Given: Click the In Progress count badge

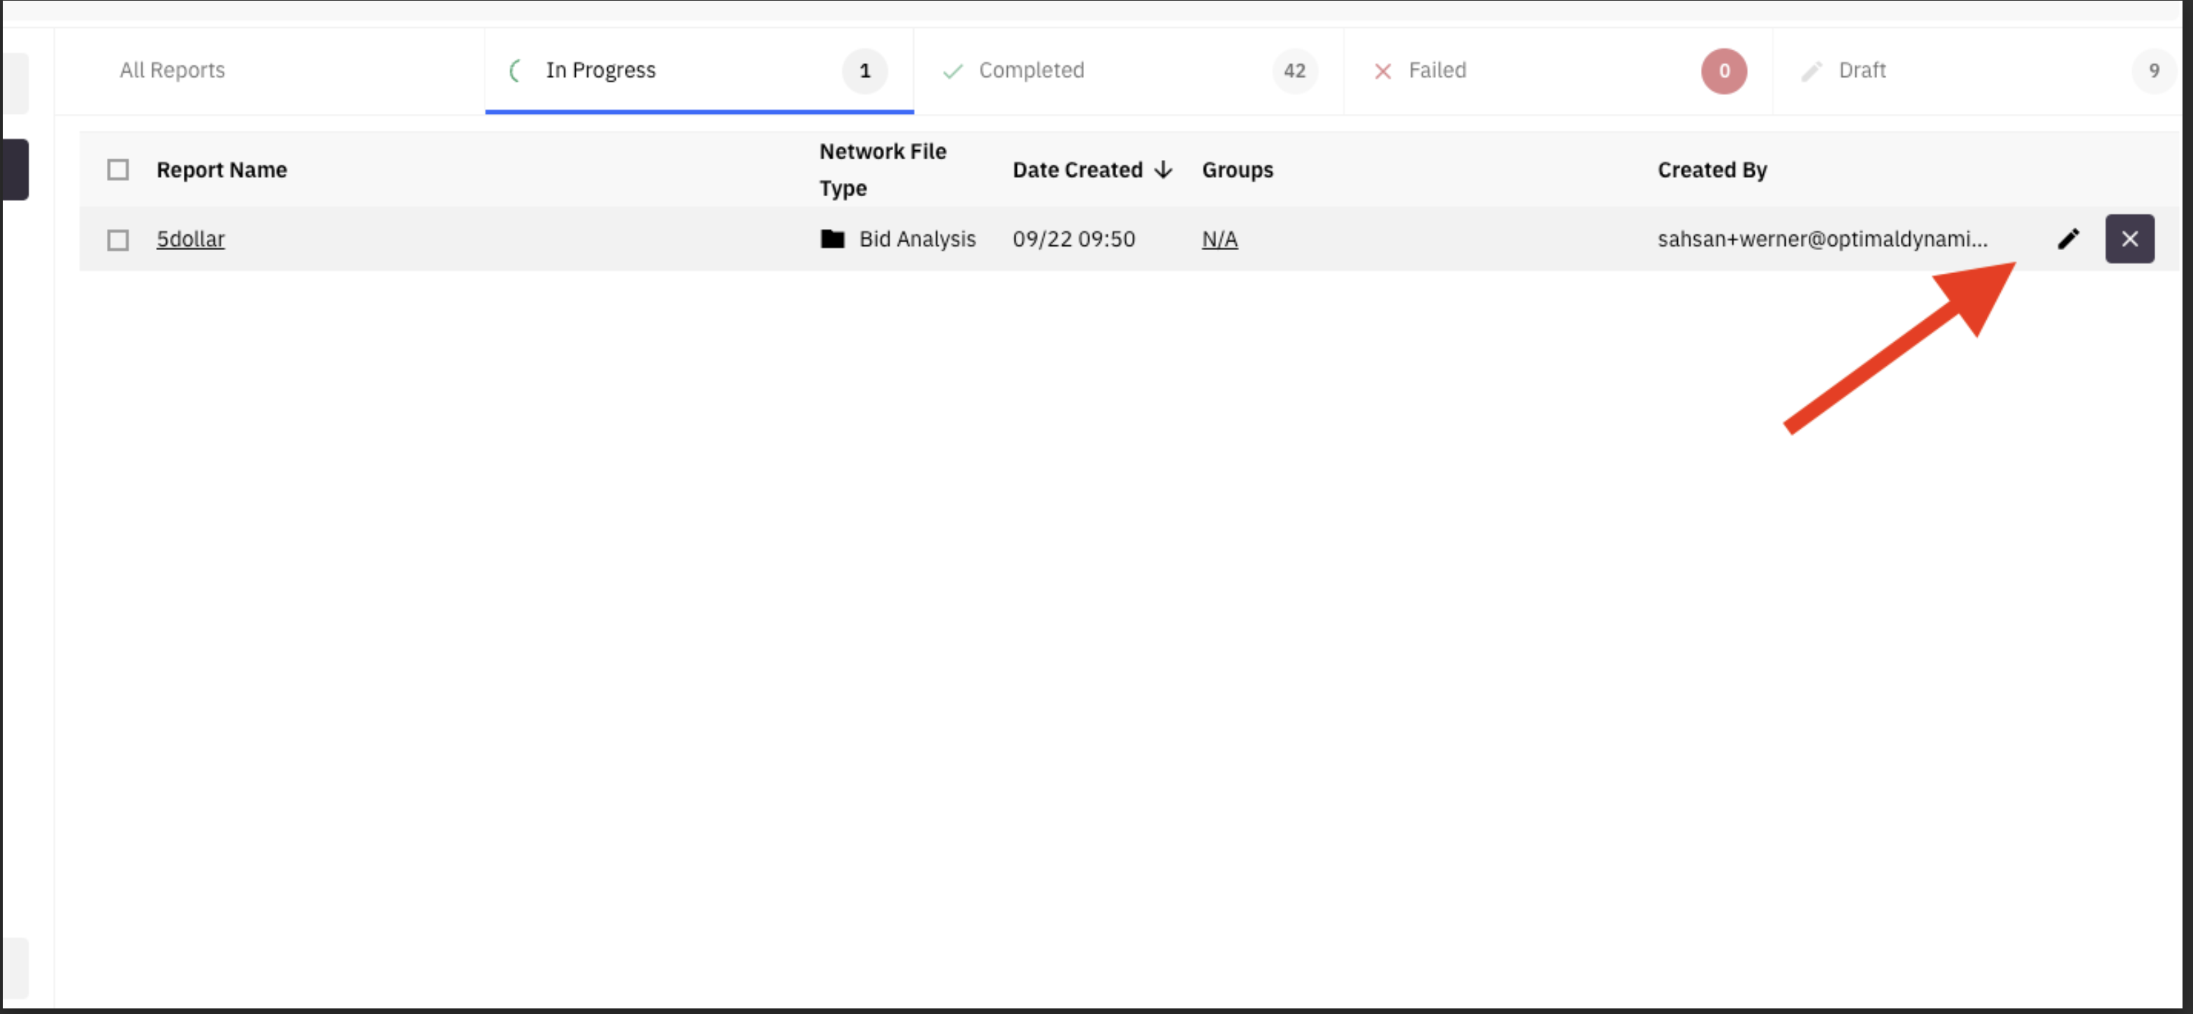Looking at the screenshot, I should [x=864, y=71].
